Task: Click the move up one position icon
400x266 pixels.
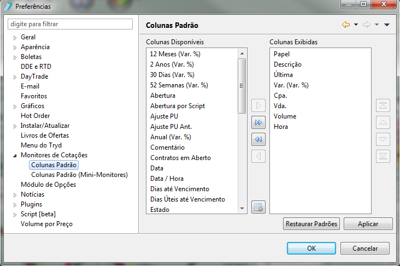Action: (x=383, y=122)
